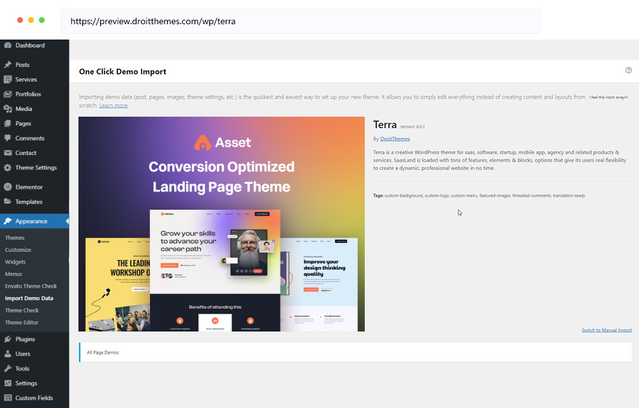Screen dimensions: 639x408
Task: Open Menus submenu item
Action: (13, 274)
